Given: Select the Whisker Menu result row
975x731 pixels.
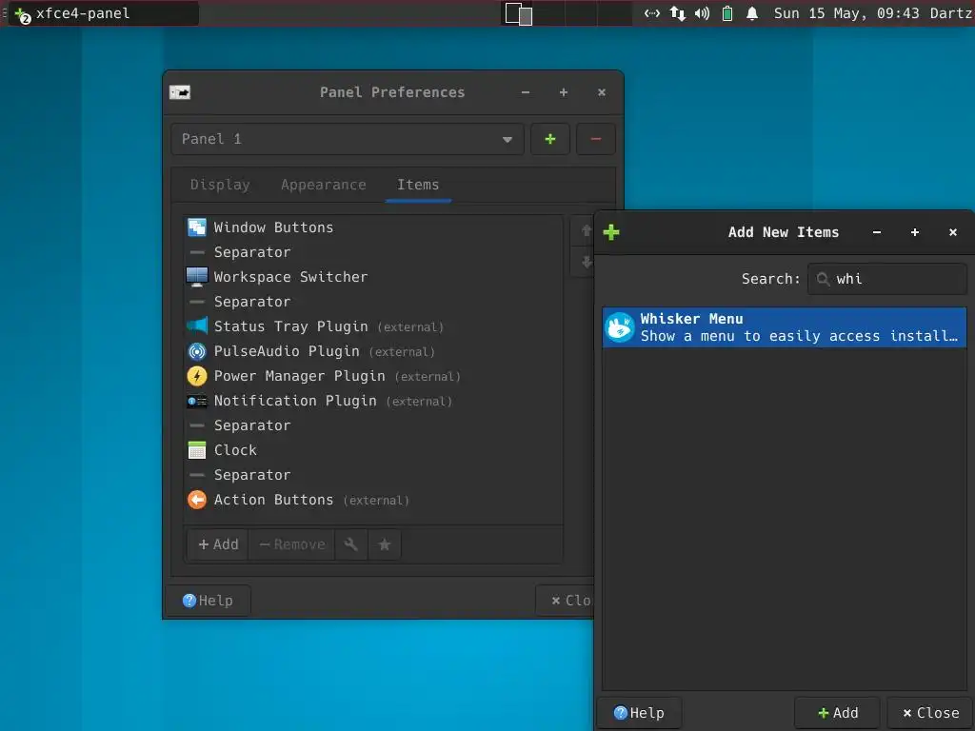Looking at the screenshot, I should [x=785, y=327].
